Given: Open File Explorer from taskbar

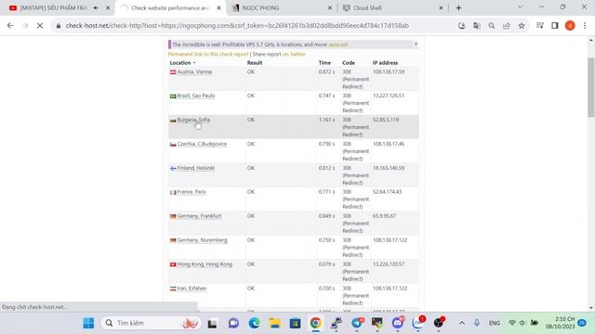Looking at the screenshot, I should (x=275, y=323).
